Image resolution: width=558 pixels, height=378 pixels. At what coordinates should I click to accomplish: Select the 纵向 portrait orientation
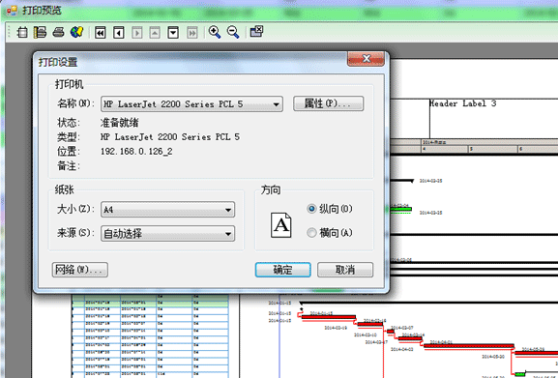(330, 209)
